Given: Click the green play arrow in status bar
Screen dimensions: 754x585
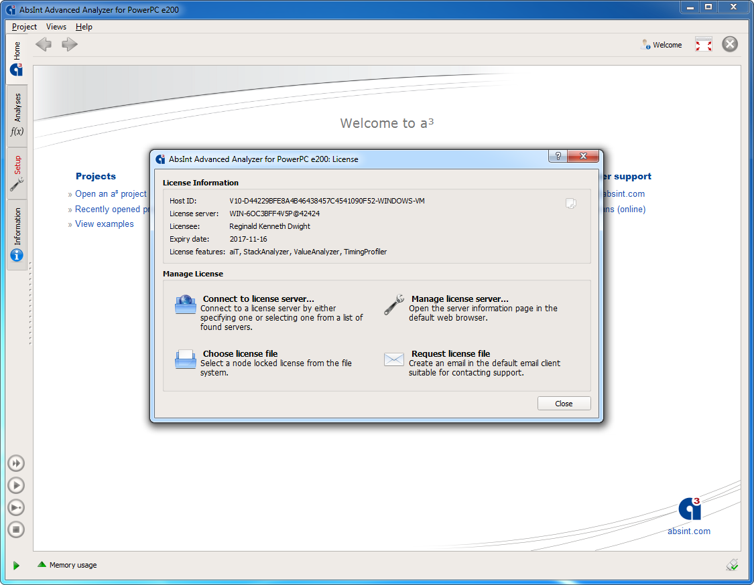Looking at the screenshot, I should (16, 566).
